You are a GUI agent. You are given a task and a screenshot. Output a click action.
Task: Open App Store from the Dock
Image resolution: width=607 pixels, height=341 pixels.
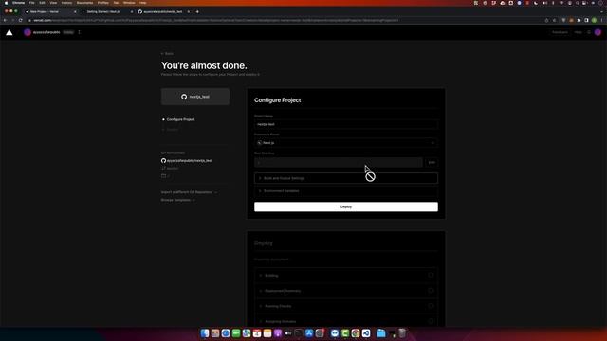(x=309, y=332)
